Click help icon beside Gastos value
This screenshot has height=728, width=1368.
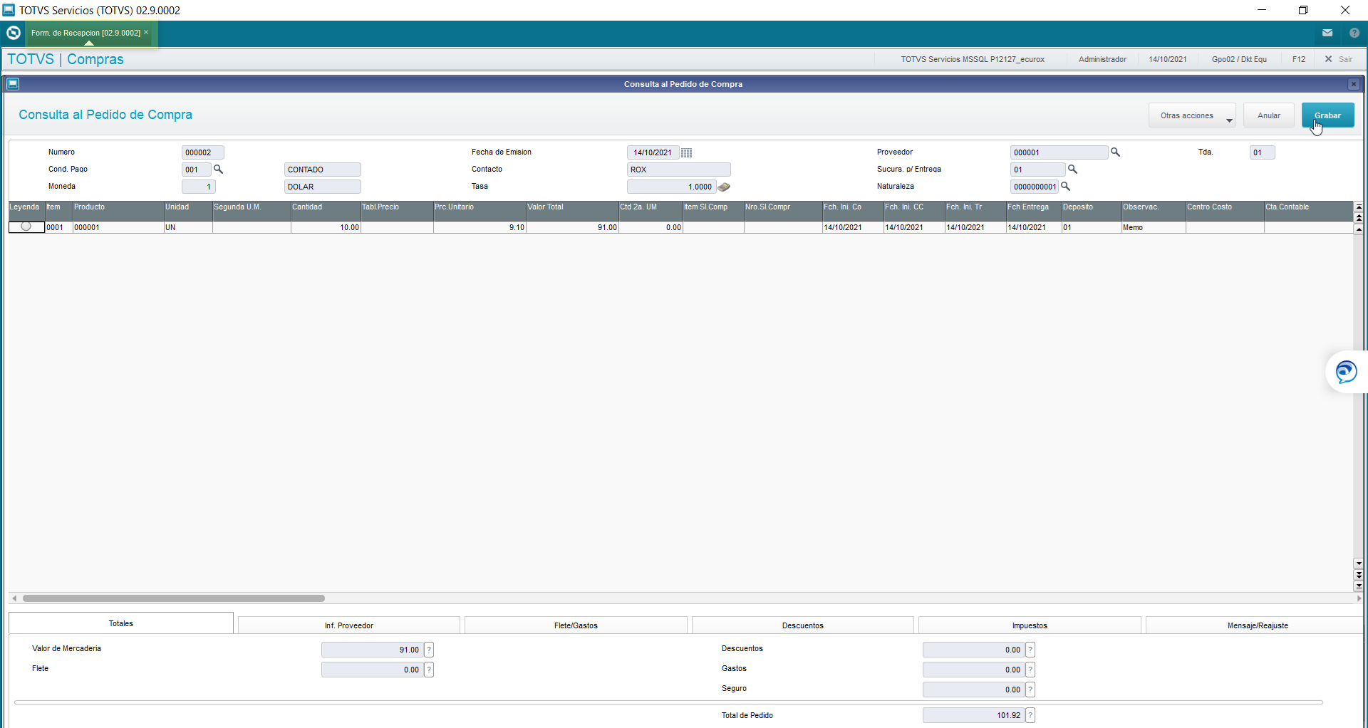point(1030,670)
